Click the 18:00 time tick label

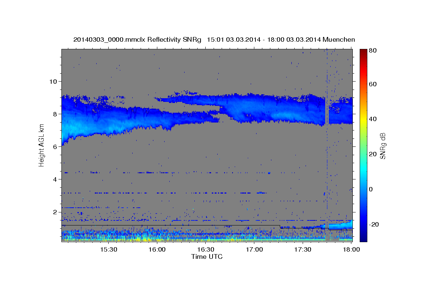[x=351, y=250]
